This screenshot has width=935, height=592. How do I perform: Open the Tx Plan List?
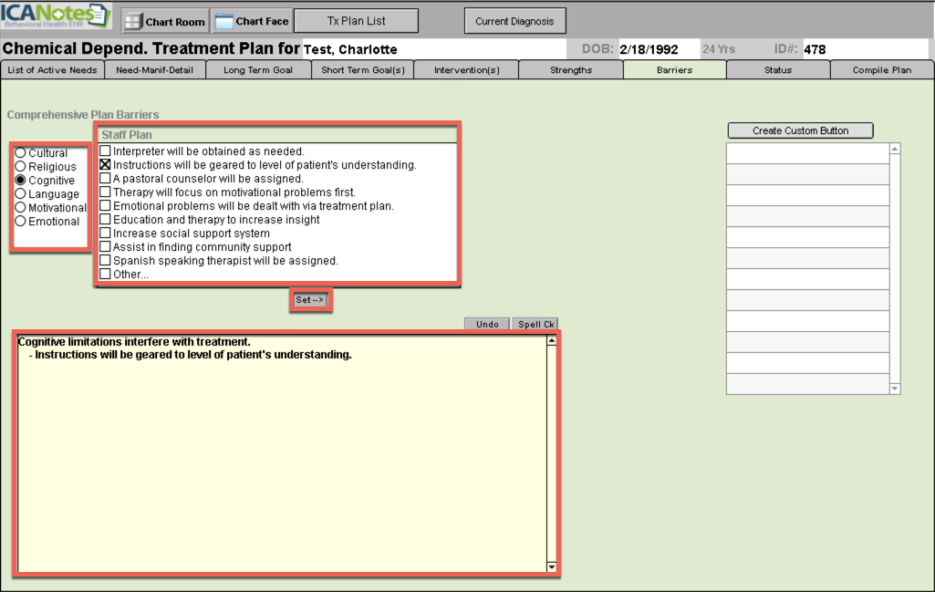click(x=356, y=21)
